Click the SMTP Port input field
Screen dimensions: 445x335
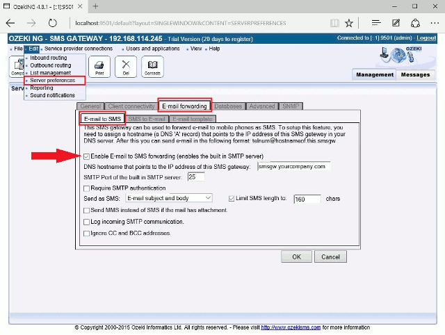coord(196,177)
